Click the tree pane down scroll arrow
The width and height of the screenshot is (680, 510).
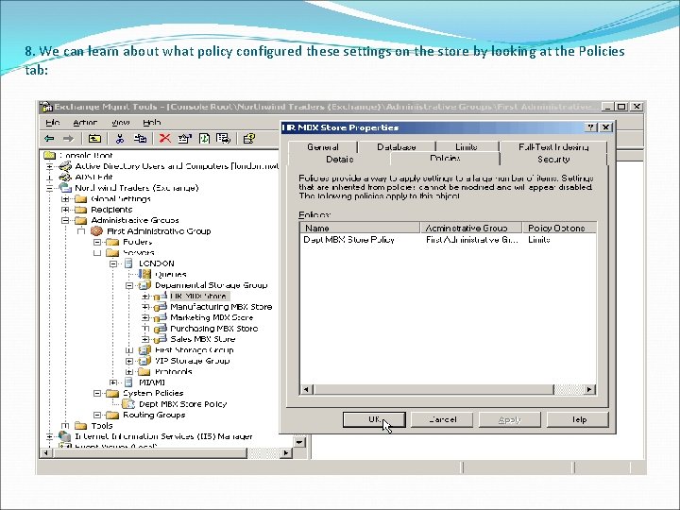click(x=299, y=442)
